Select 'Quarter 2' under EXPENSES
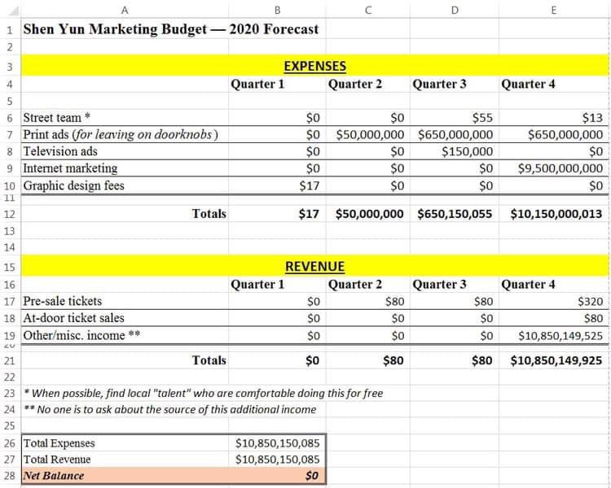The height and width of the screenshot is (488, 611). click(x=355, y=84)
